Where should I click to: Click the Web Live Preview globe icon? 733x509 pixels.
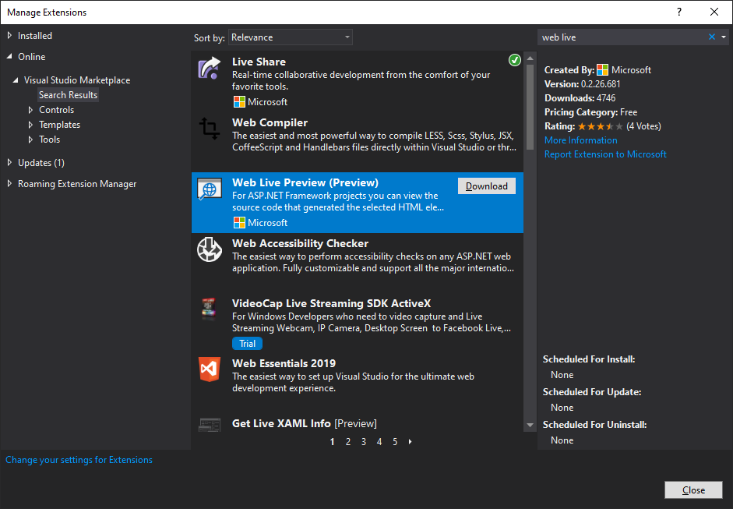(209, 189)
